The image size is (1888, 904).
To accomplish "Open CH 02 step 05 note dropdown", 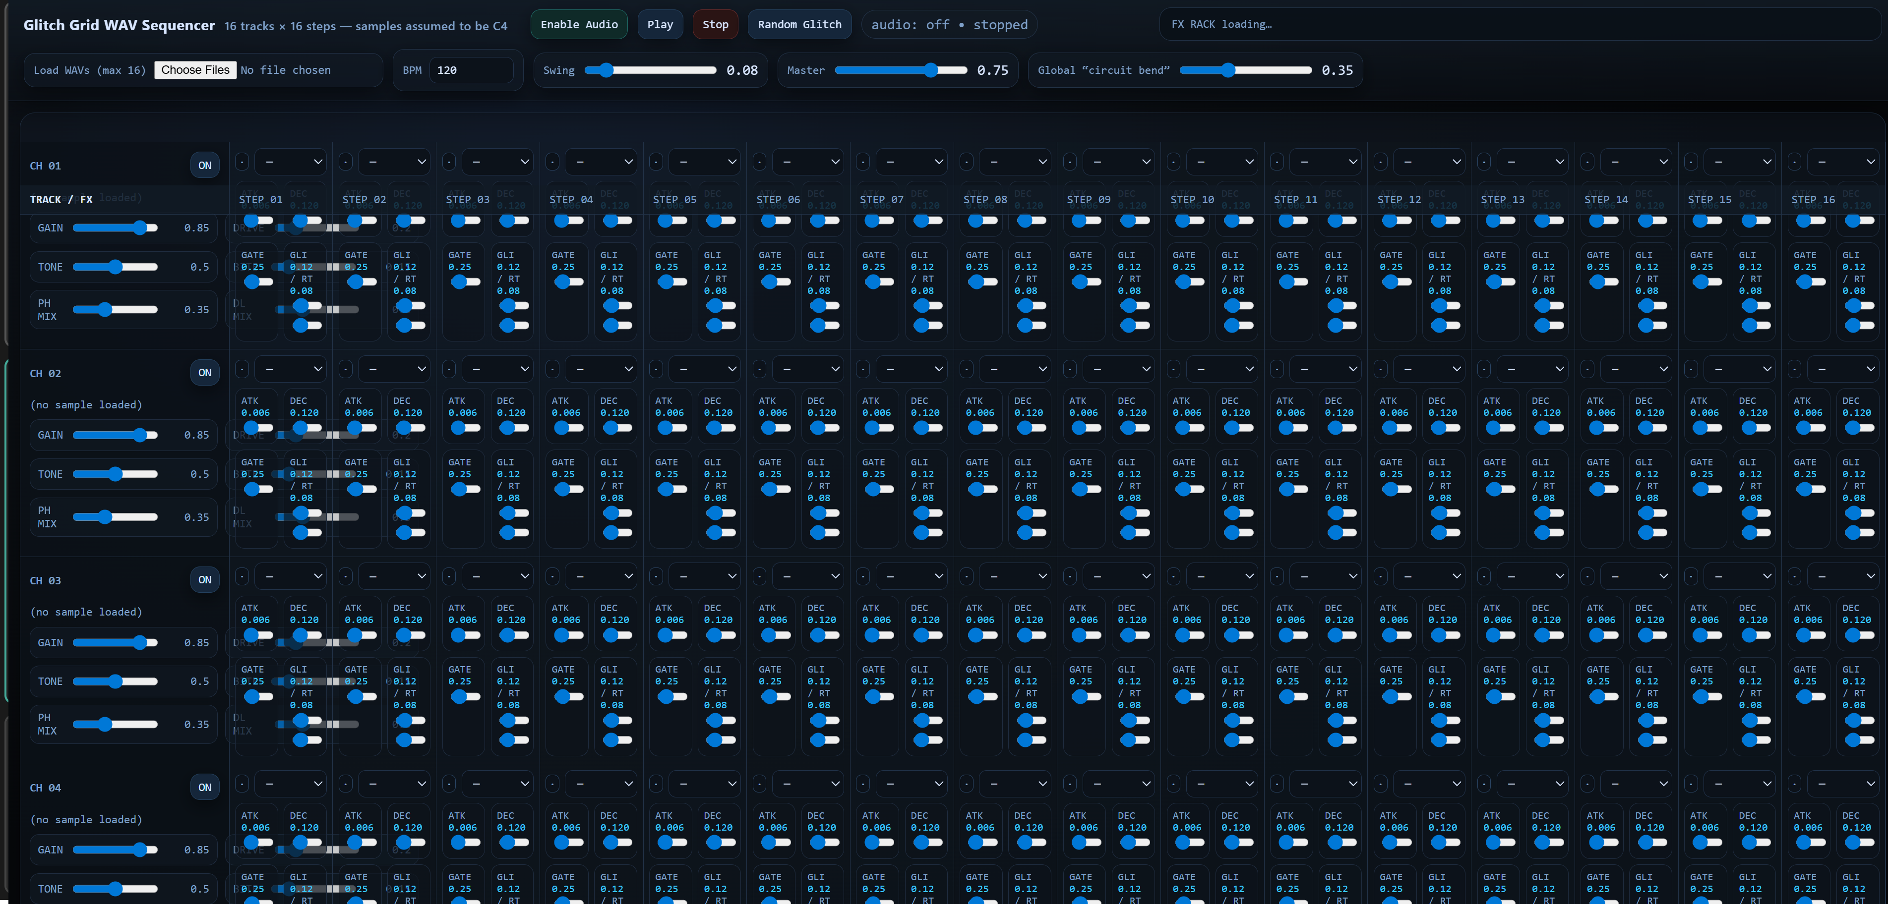I will [705, 369].
